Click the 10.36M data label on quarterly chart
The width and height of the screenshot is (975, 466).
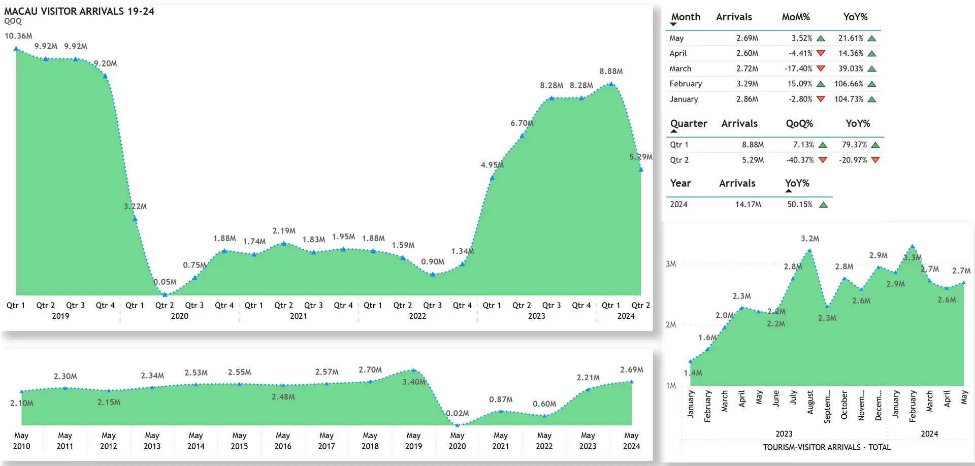pyautogui.click(x=18, y=36)
